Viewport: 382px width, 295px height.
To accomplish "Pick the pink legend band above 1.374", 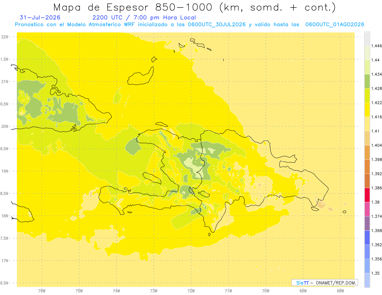I will pyautogui.click(x=367, y=209).
